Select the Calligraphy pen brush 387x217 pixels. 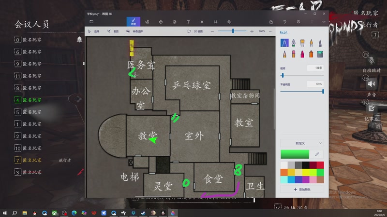(x=294, y=43)
